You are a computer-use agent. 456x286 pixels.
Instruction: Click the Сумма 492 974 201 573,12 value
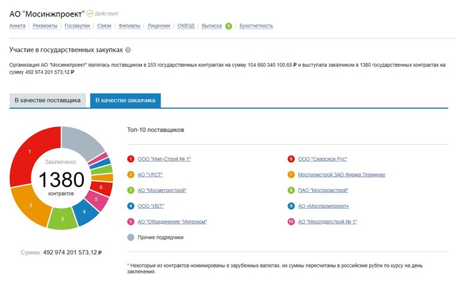73,252
